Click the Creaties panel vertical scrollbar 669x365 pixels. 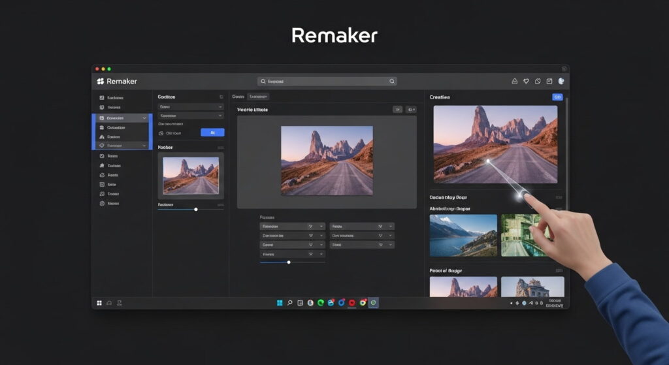pos(566,153)
